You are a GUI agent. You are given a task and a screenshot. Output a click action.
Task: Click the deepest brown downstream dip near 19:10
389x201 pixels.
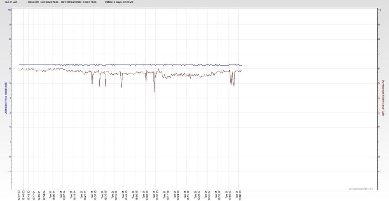[x=154, y=92]
